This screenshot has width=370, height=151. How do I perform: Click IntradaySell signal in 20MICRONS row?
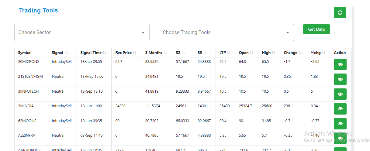[62, 62]
